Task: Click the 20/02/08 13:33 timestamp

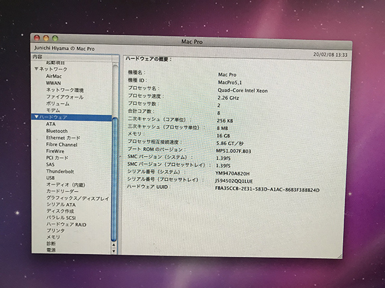Action: [330, 55]
